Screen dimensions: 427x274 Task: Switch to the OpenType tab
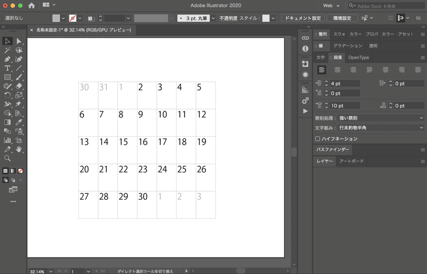pyautogui.click(x=358, y=58)
